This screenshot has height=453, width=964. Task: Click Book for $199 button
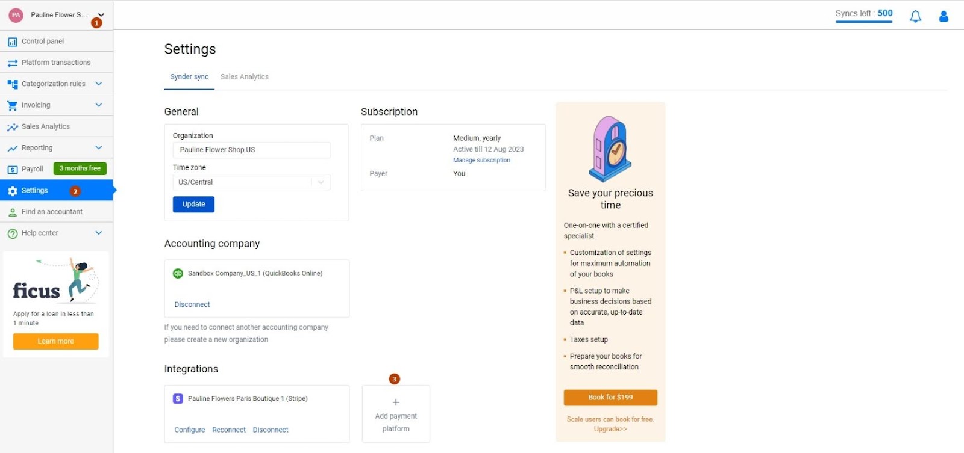(x=610, y=398)
